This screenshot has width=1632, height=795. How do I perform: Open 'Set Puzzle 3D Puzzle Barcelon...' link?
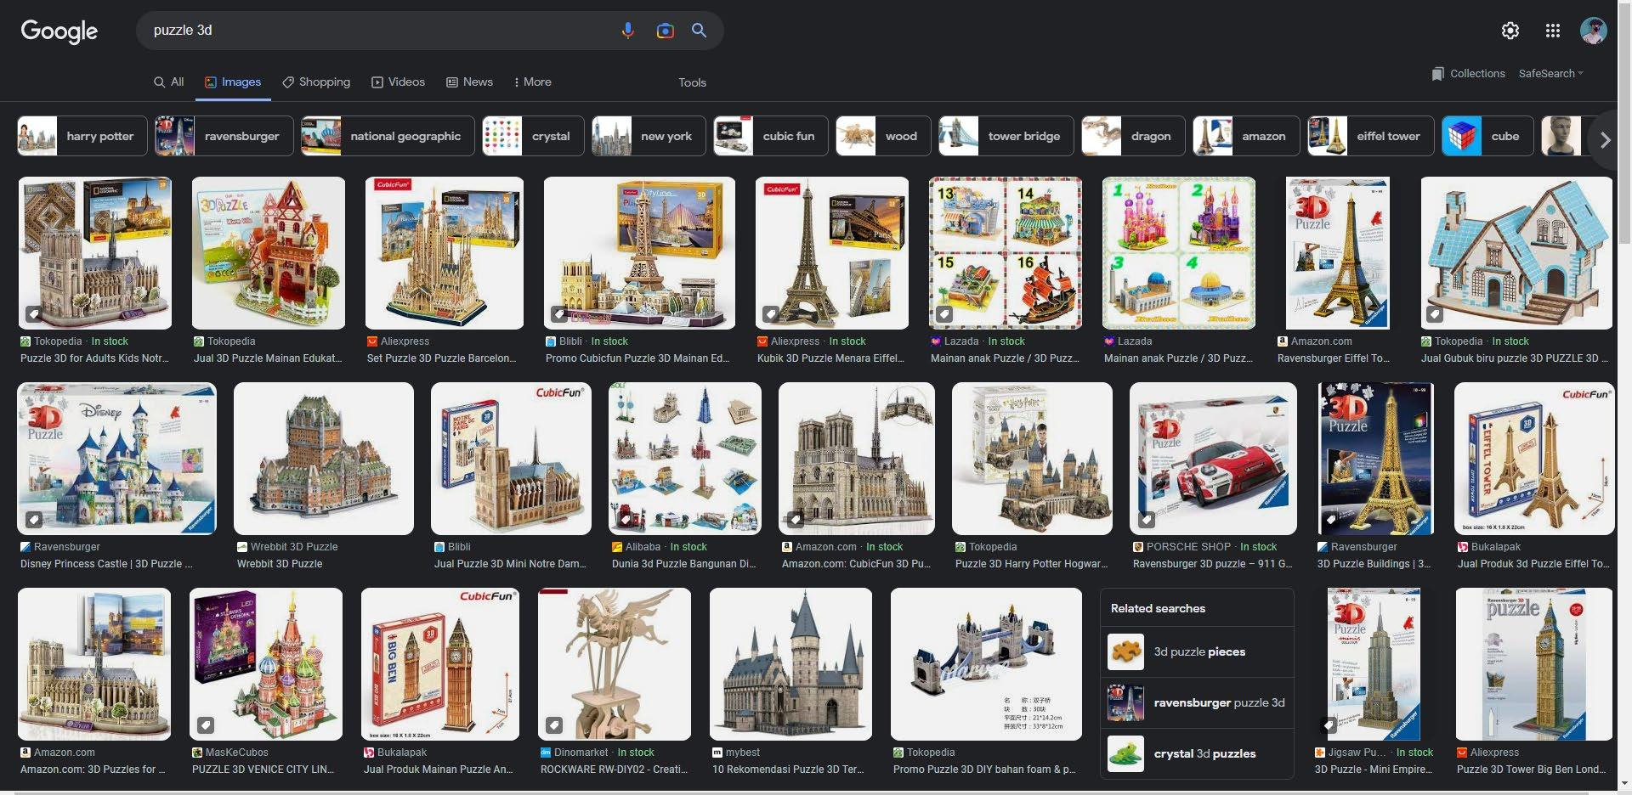click(x=442, y=358)
